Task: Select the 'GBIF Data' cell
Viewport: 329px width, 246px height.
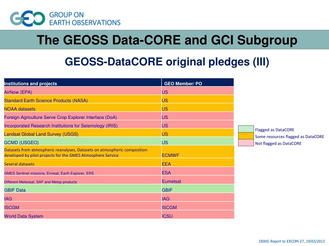Action: point(83,189)
